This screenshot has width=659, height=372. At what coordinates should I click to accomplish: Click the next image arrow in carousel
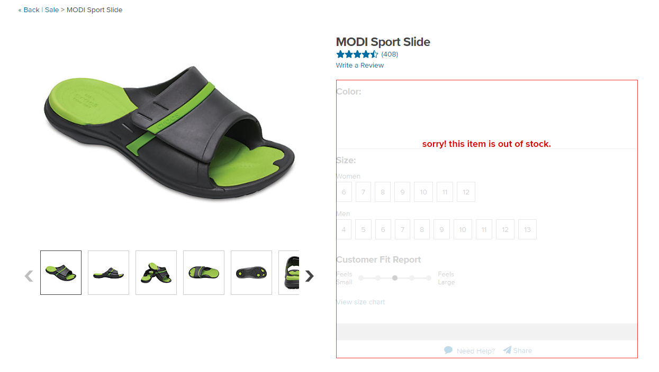pos(310,276)
